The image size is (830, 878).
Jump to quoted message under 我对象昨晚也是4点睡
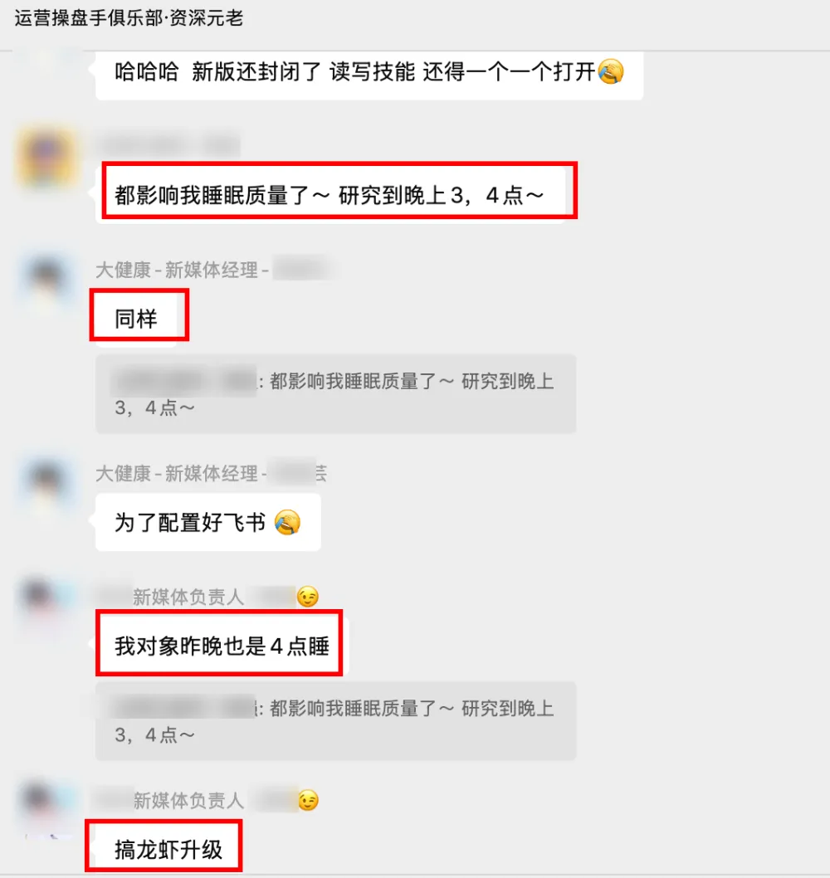coord(335,720)
